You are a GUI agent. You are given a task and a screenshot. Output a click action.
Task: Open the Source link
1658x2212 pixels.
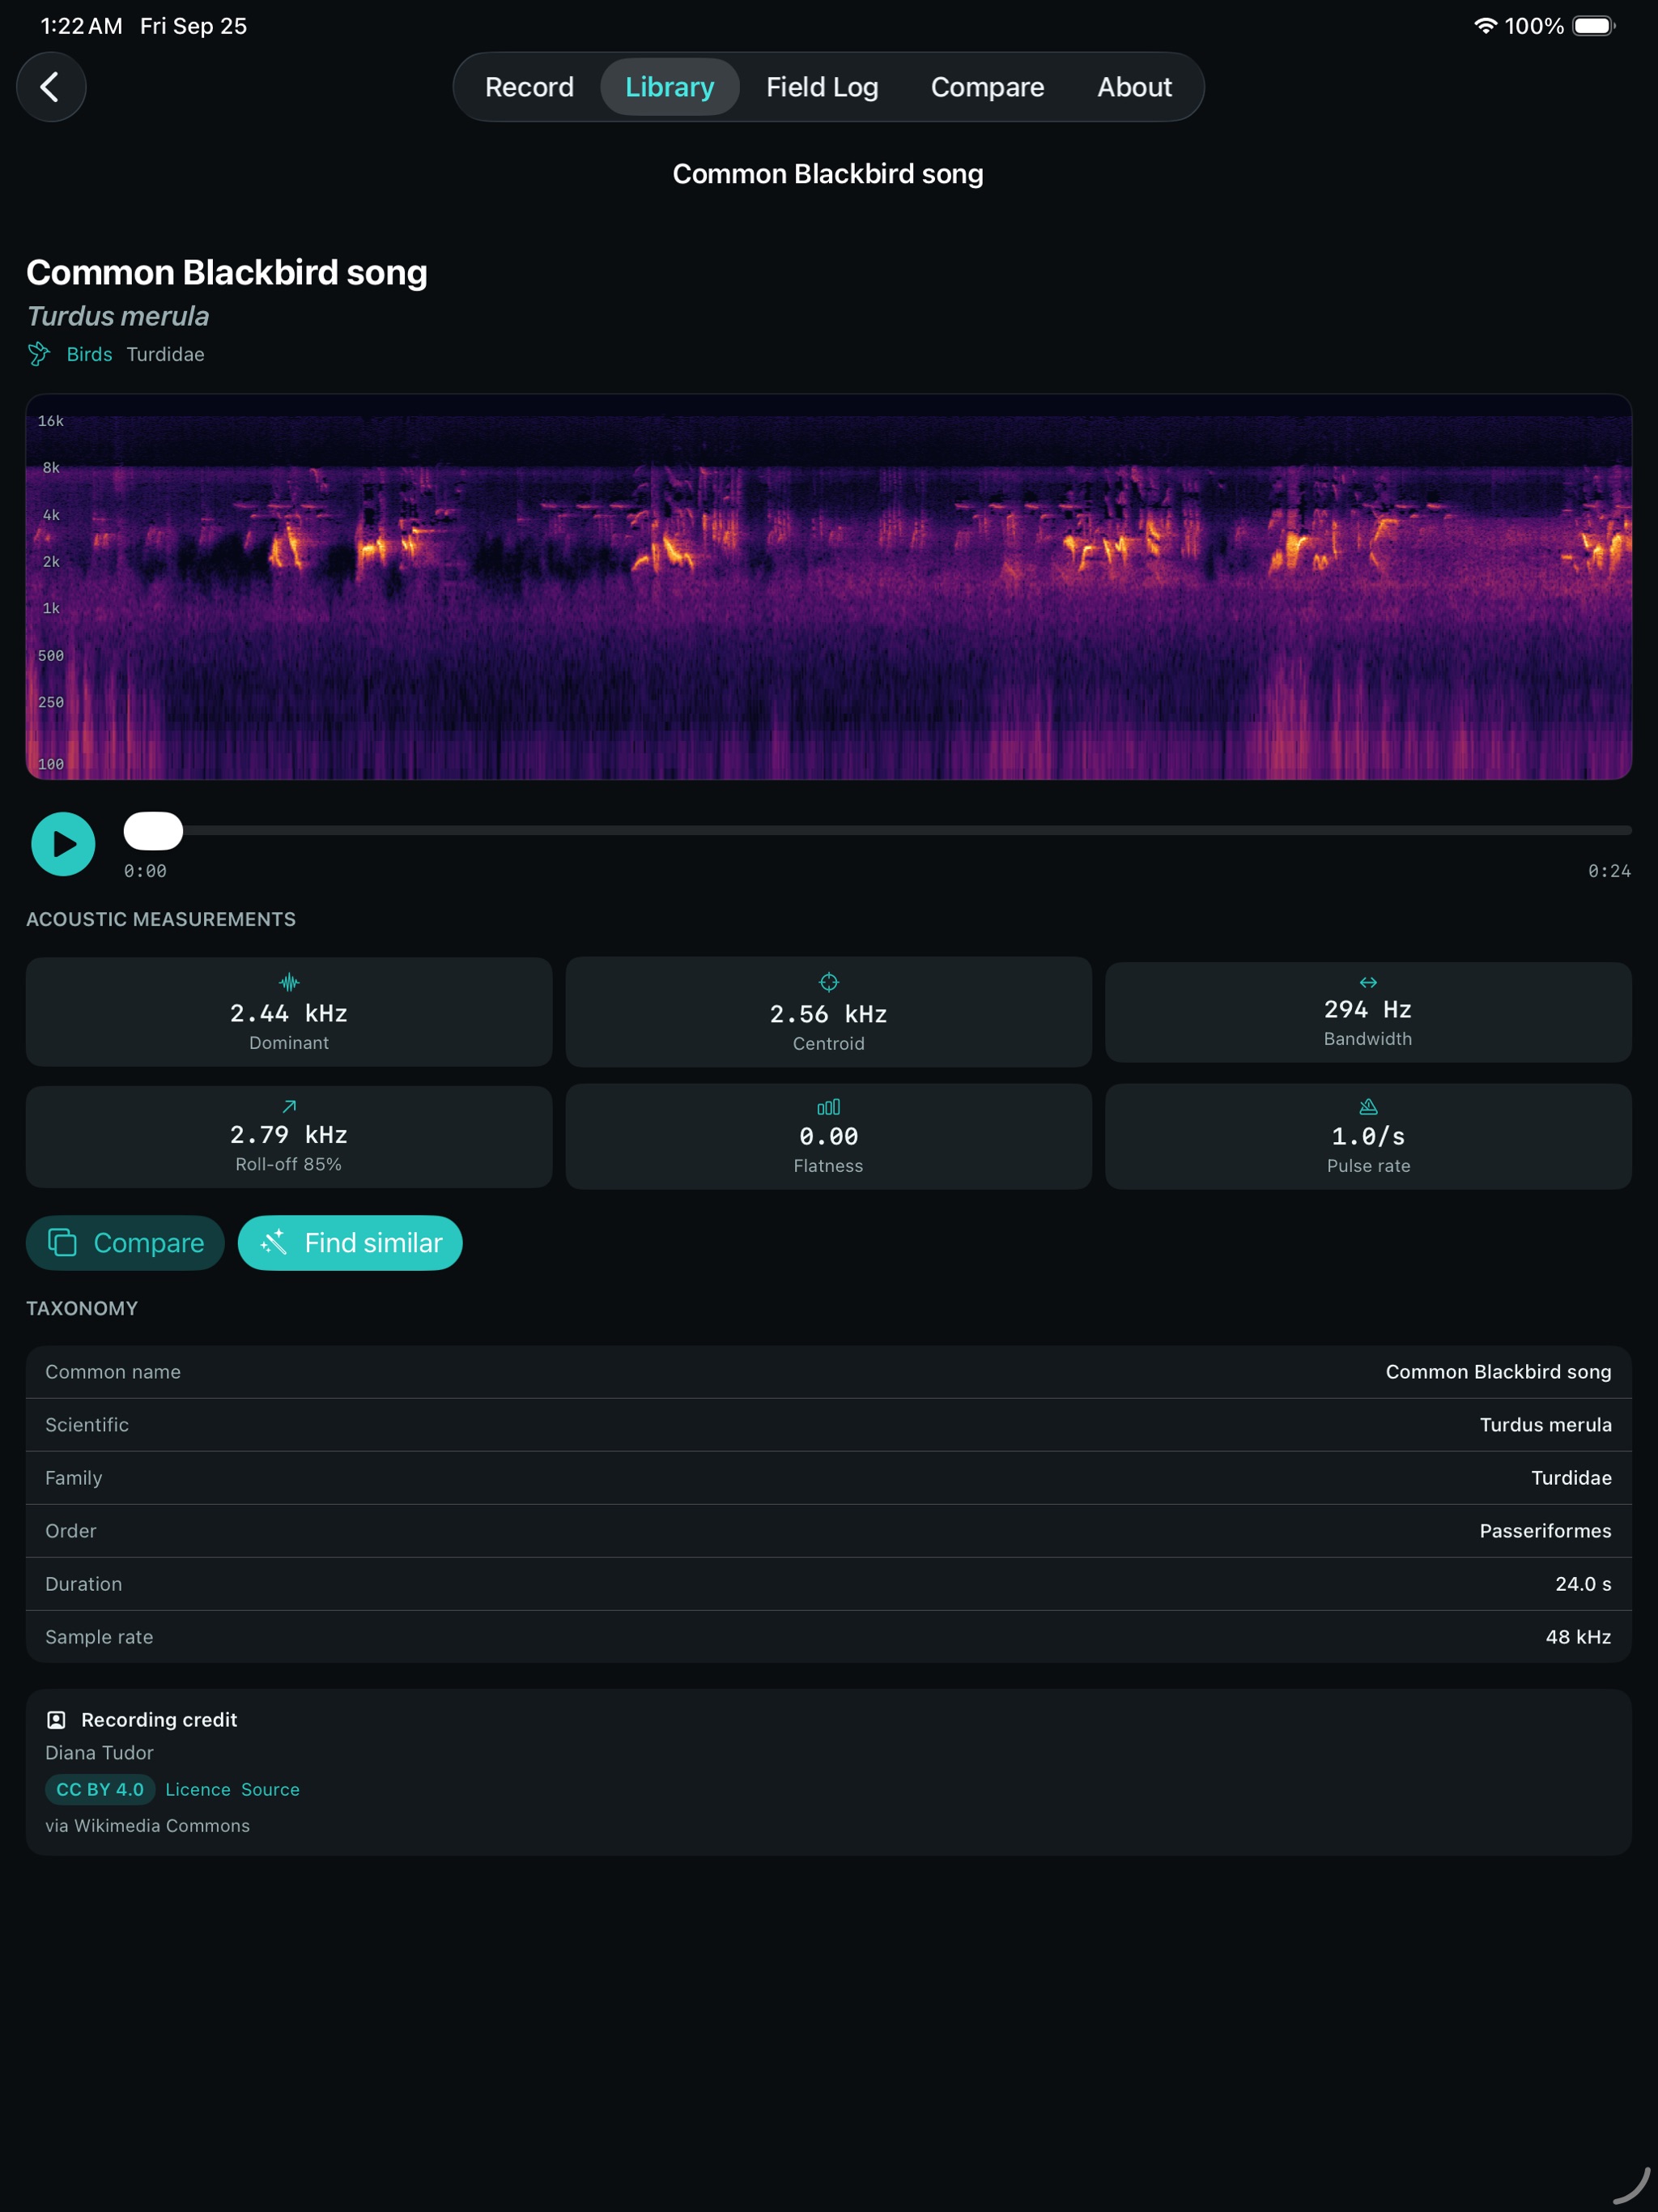coord(270,1790)
